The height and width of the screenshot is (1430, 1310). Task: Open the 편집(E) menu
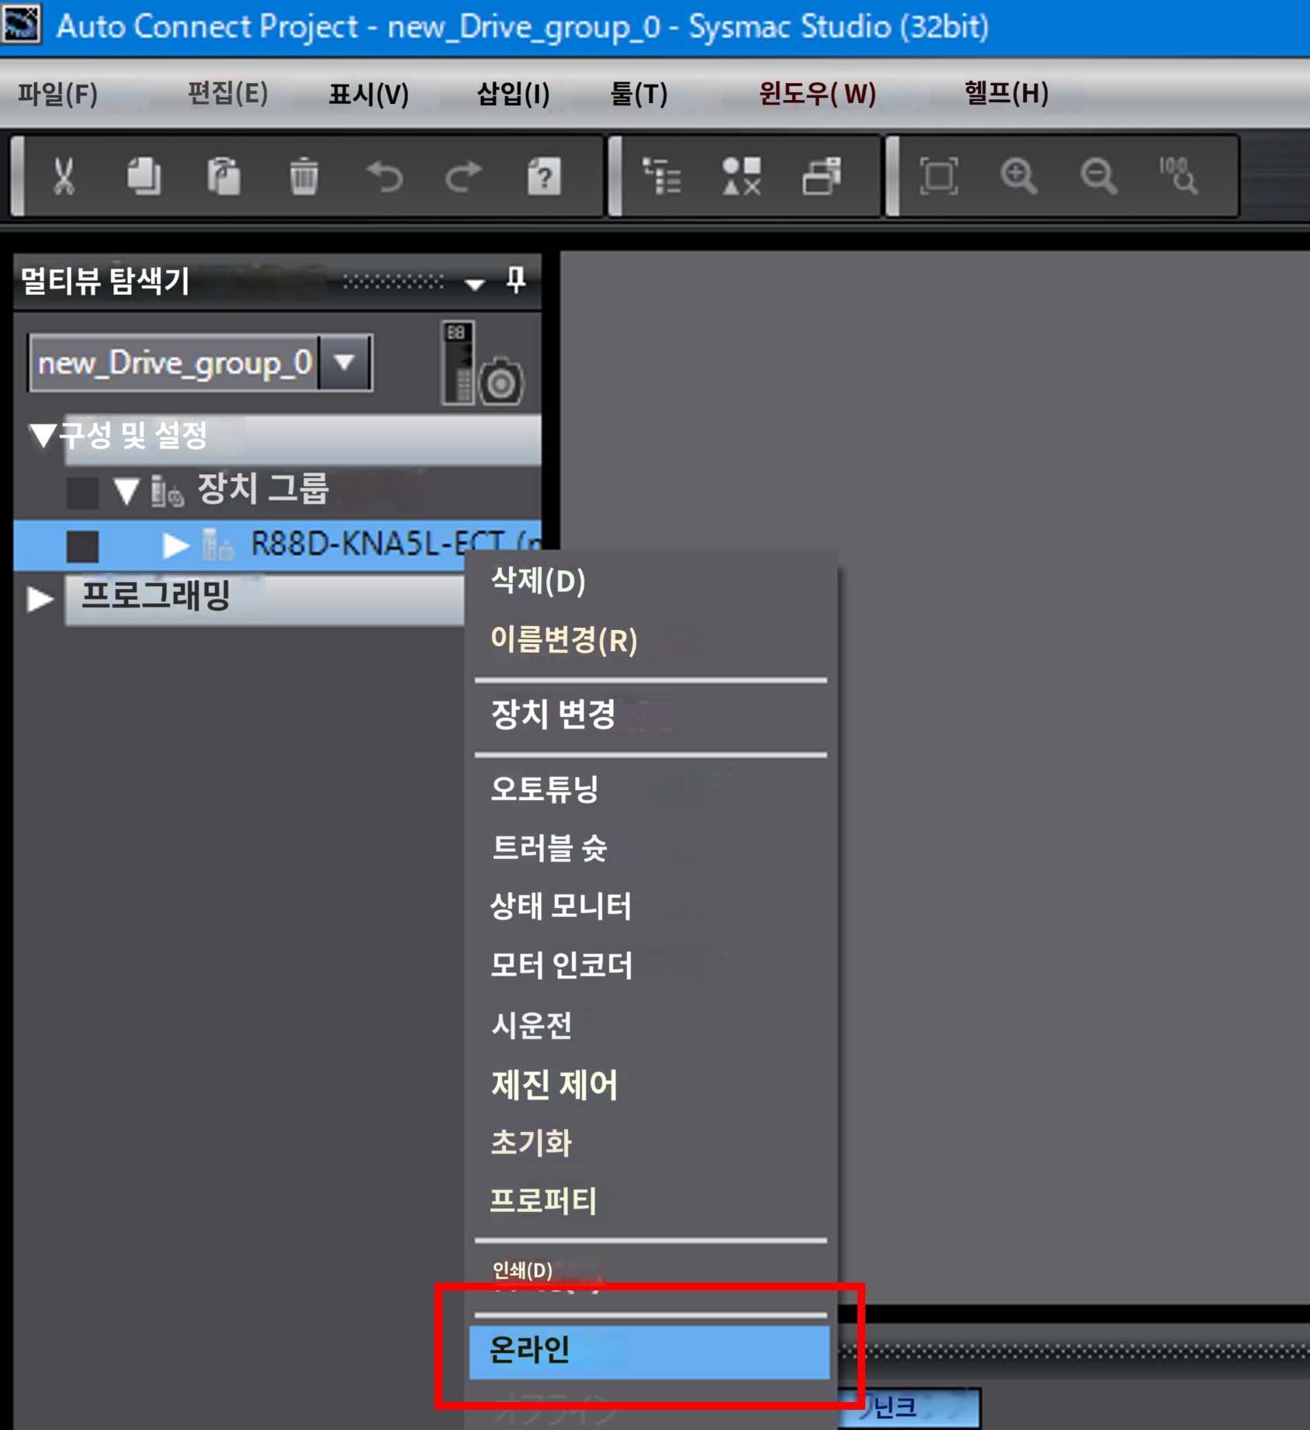[227, 94]
